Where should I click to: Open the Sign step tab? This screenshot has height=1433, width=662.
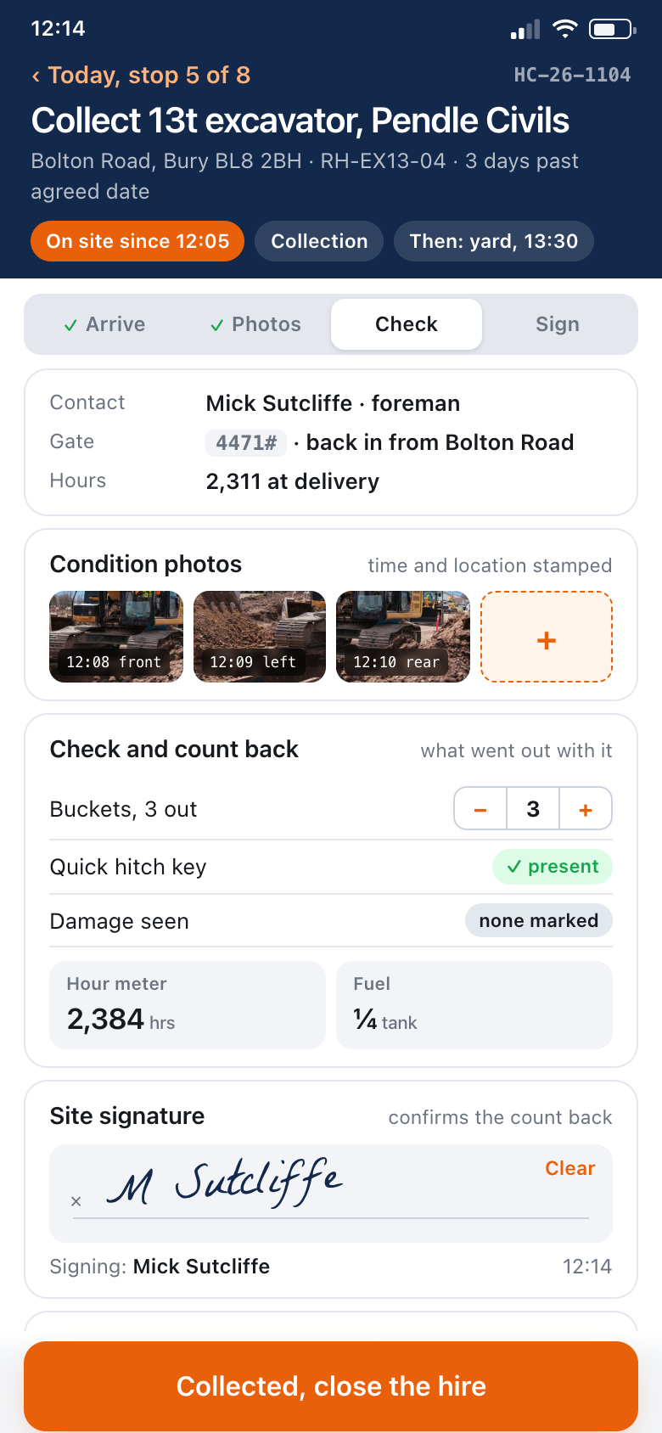coord(558,324)
